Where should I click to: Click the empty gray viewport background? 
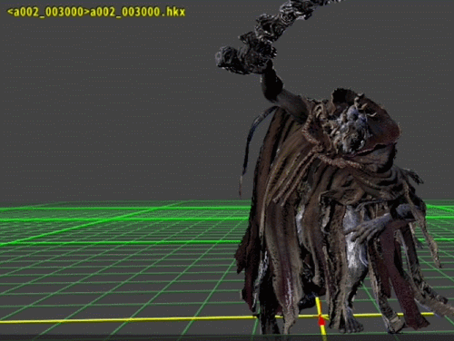106,106
